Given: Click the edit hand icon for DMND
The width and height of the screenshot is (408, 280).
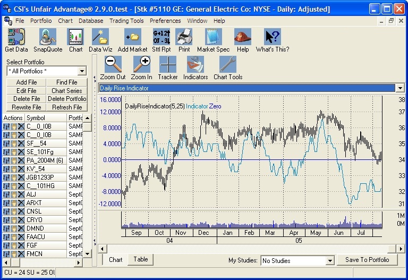Looking at the screenshot, I should coord(13,228).
